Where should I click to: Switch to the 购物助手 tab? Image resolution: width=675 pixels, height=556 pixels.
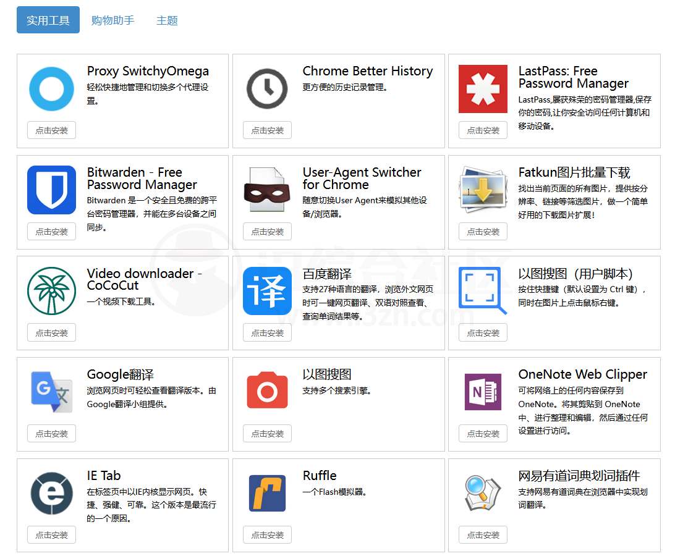(x=113, y=20)
